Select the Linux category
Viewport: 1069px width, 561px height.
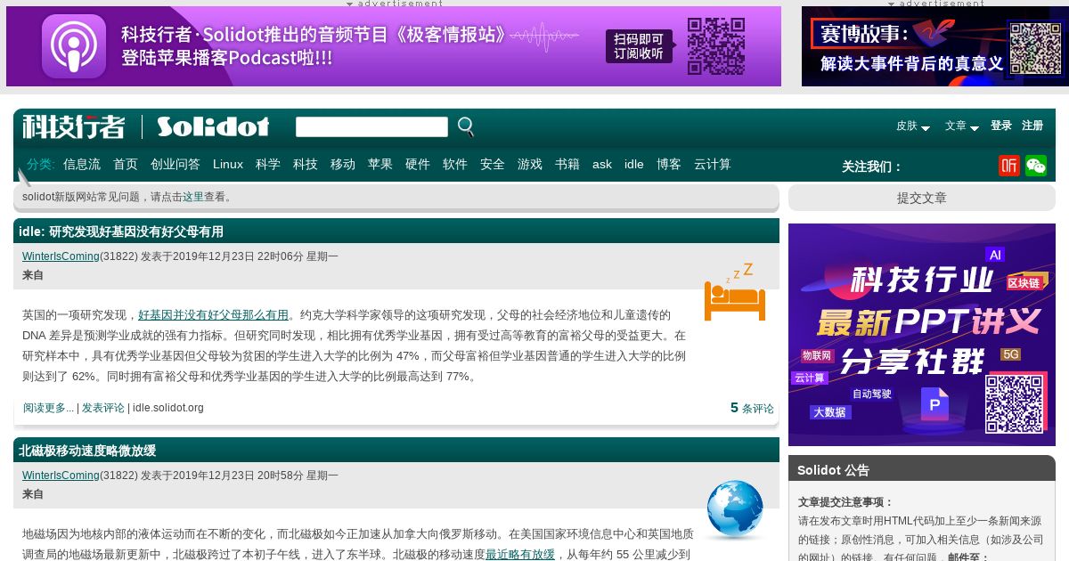[x=228, y=165]
